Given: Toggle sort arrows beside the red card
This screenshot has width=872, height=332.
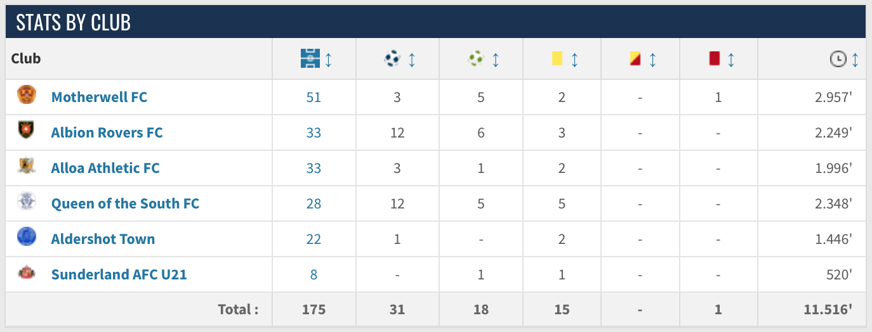Looking at the screenshot, I should tap(730, 60).
